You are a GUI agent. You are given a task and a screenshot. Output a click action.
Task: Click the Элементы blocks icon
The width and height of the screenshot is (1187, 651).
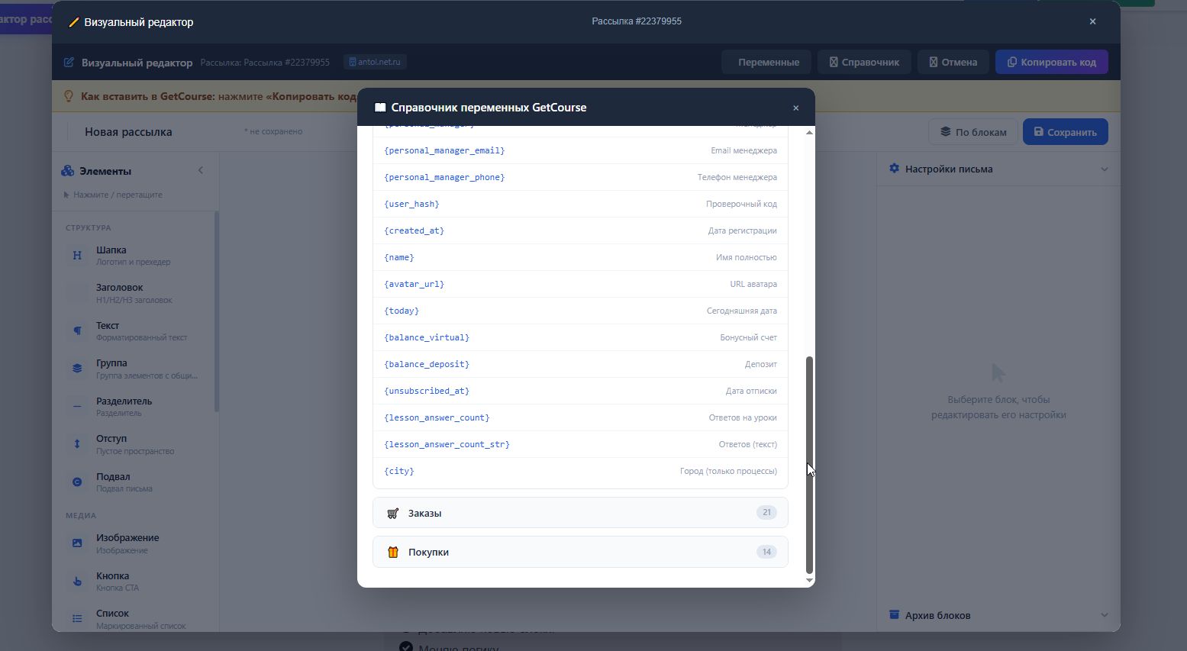click(68, 171)
